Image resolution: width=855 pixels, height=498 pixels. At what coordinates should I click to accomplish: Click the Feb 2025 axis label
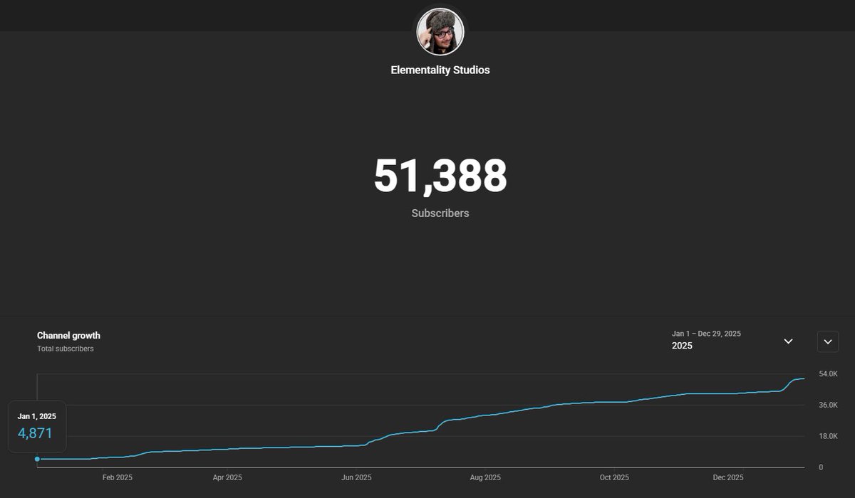pos(117,477)
